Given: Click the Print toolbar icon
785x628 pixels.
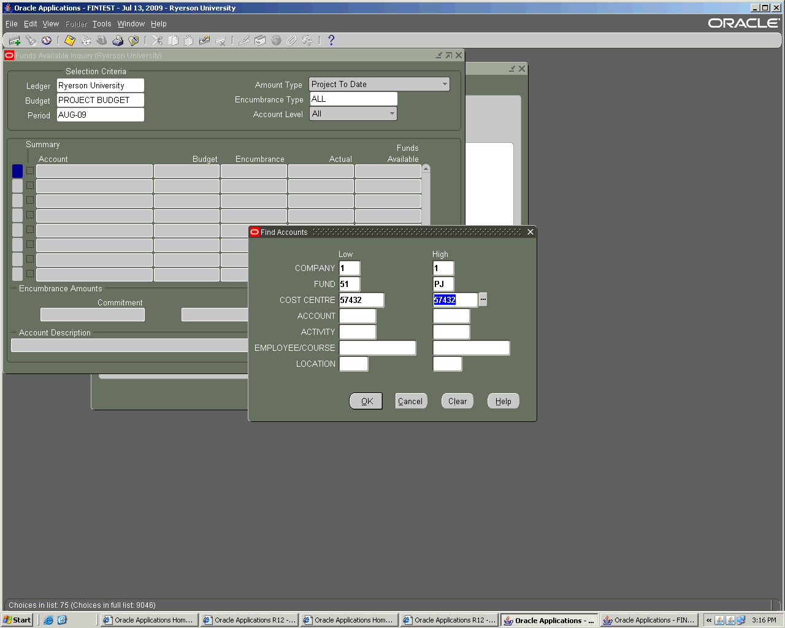Looking at the screenshot, I should (118, 40).
